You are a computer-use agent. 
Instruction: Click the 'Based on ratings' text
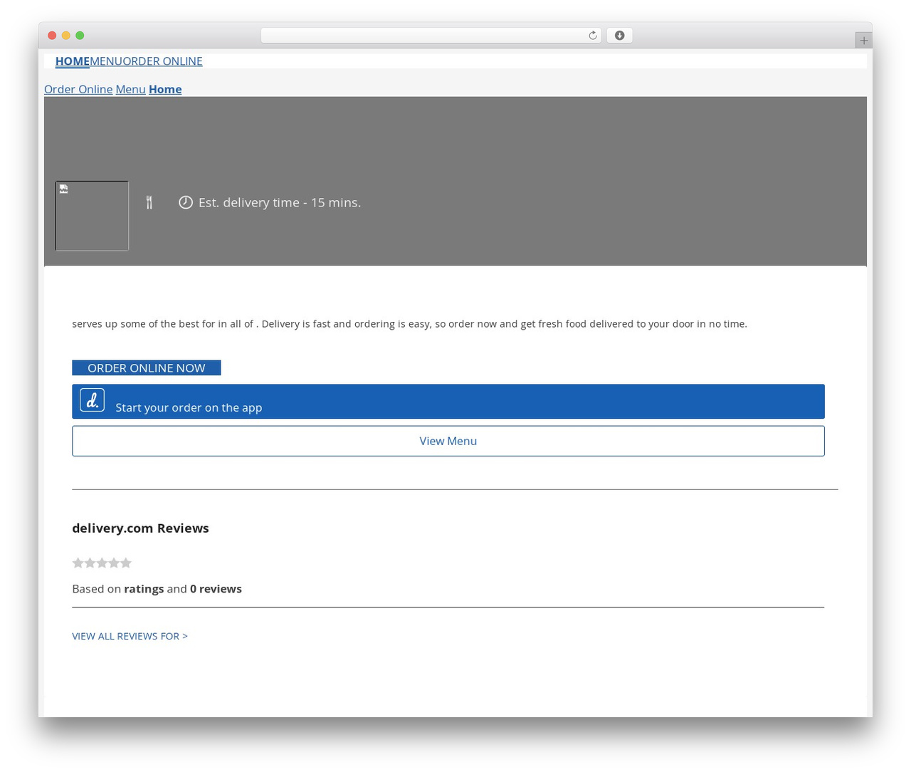coord(157,589)
